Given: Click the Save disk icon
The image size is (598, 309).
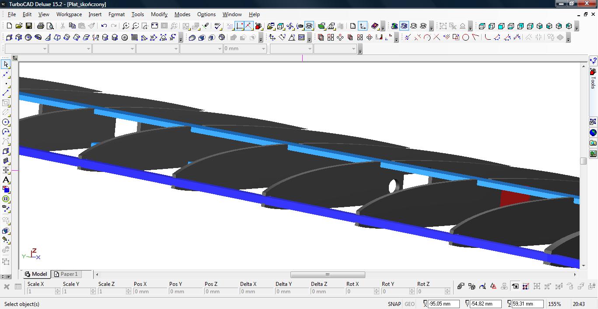Looking at the screenshot, I should tap(28, 26).
